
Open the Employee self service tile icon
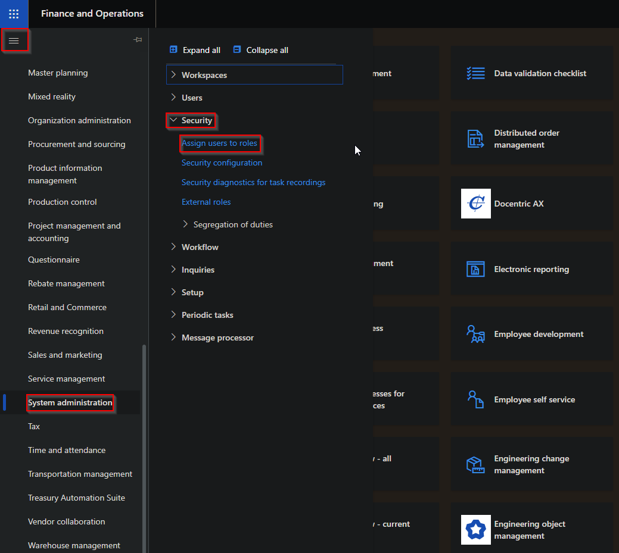click(475, 399)
